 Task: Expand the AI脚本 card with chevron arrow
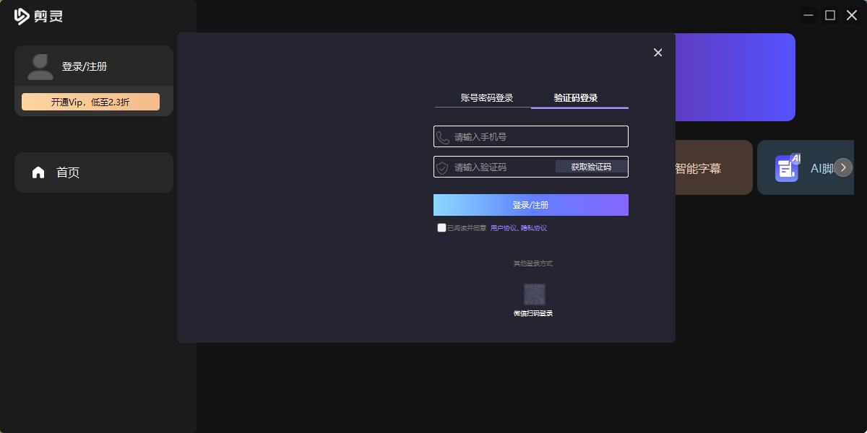842,167
